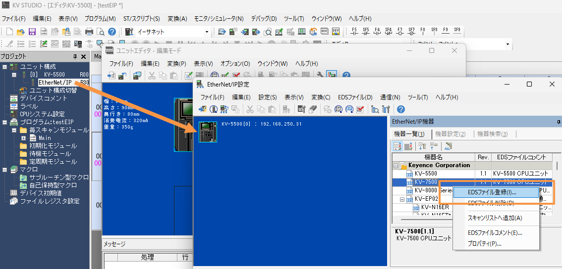This screenshot has width=562, height=269.
Task: Toggle pin on the プロジェクト panel
Action: [x=75, y=56]
